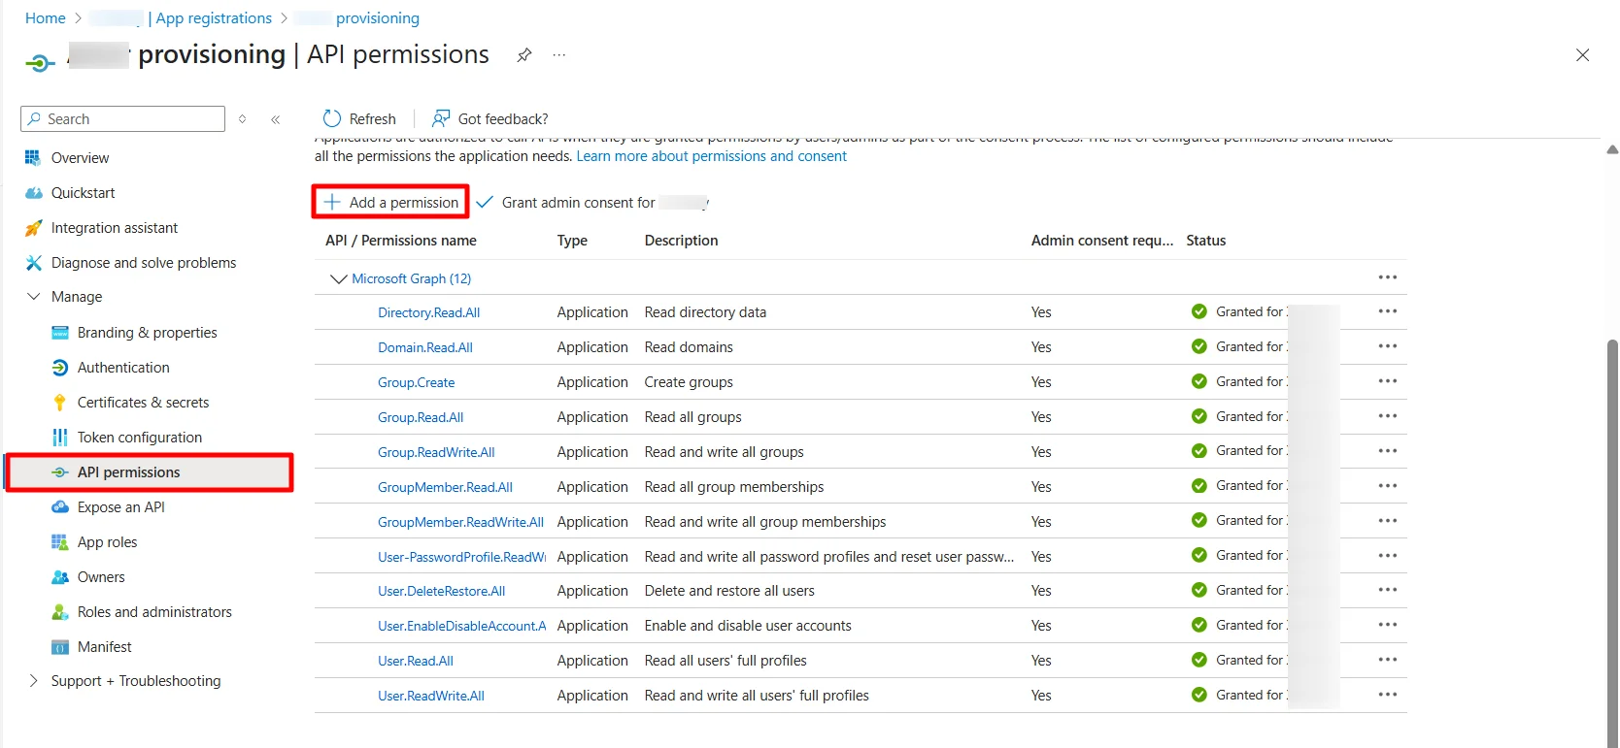1620x748 pixels.
Task: Open Domain.Read.All permission
Action: tap(425, 347)
